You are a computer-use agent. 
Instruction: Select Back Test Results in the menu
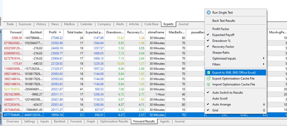(236, 21)
